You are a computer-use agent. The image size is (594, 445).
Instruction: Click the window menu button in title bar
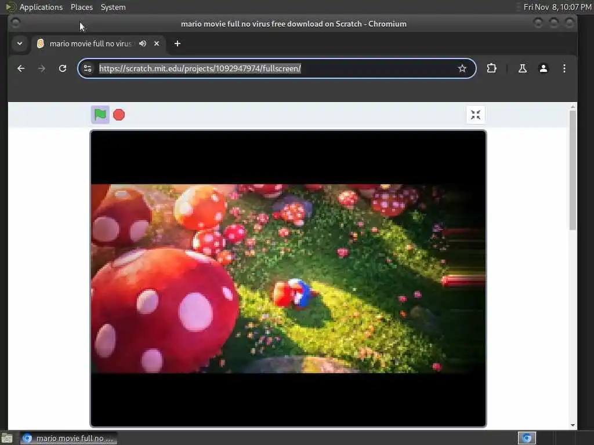pos(16,23)
